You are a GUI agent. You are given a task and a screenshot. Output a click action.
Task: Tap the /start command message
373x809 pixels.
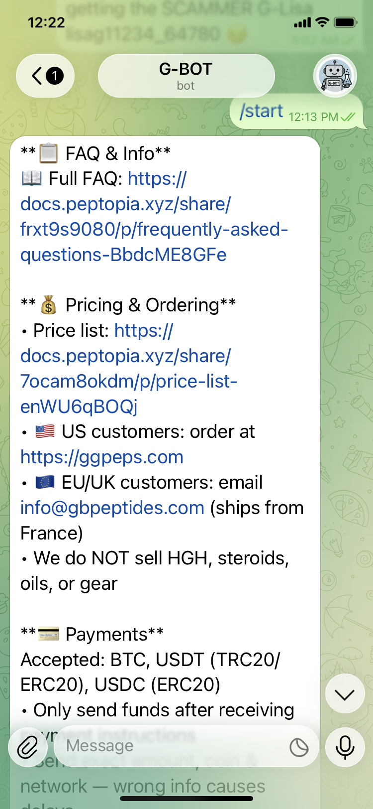point(262,111)
